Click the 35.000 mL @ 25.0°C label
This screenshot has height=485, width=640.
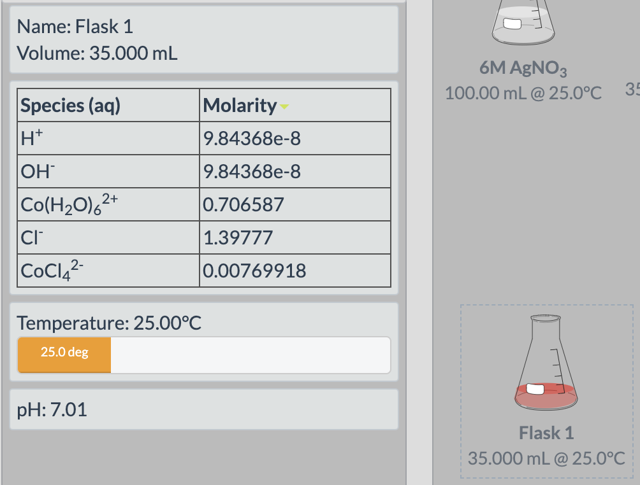point(546,458)
